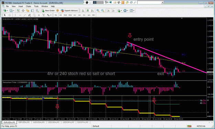
Task: Open the View menu
Action: point(13,6)
